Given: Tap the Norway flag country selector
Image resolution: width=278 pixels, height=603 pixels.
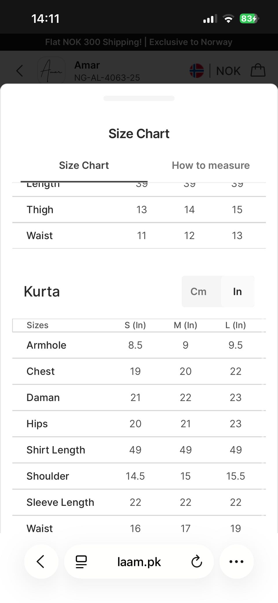Looking at the screenshot, I should (x=197, y=71).
